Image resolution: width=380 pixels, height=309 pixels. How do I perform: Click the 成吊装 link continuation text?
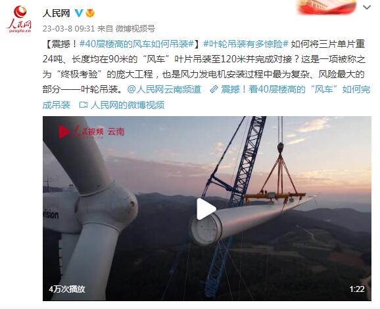(57, 105)
